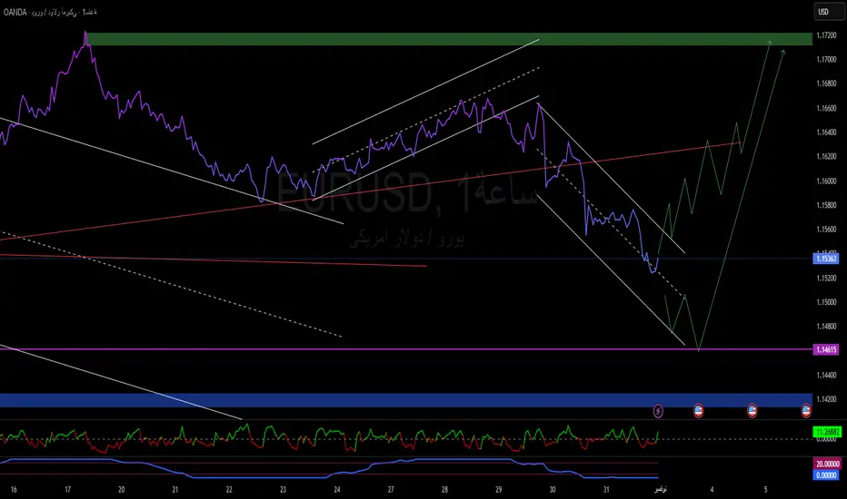Click the 1.15000 price axis label
The width and height of the screenshot is (847, 499).
tap(826, 302)
